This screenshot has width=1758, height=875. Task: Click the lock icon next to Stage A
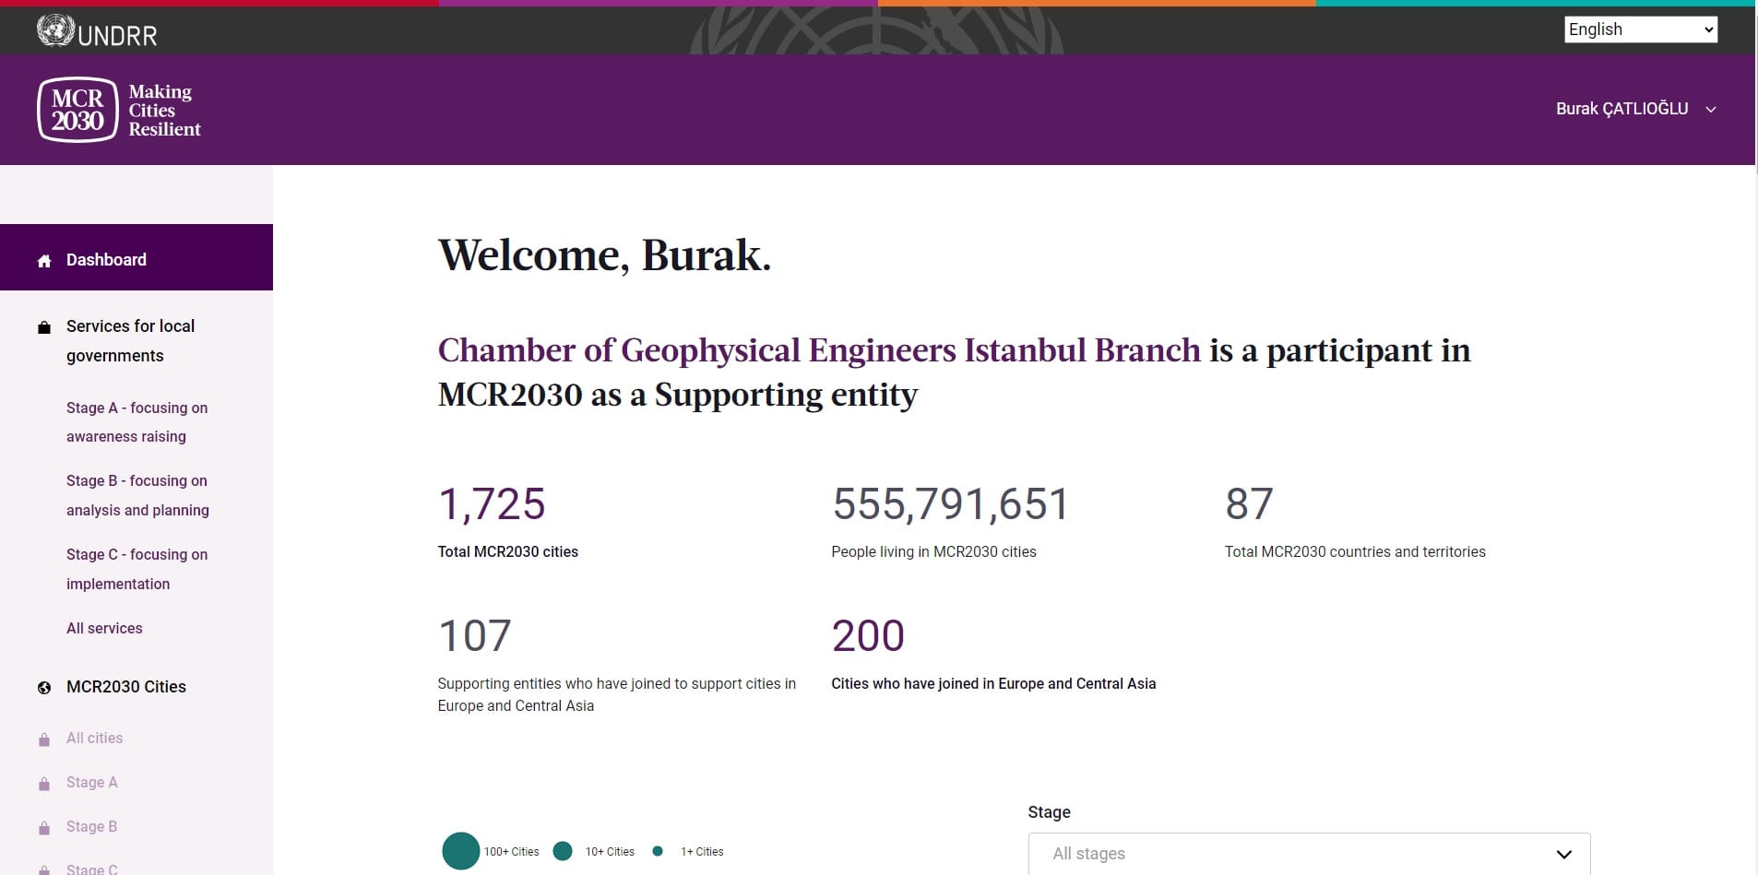coord(44,784)
